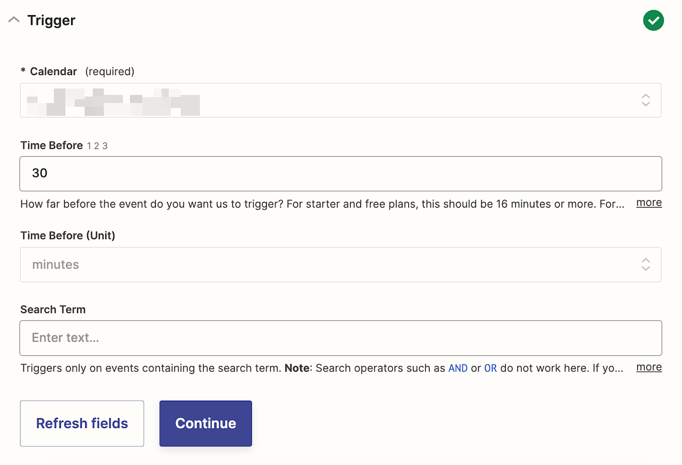
Task: Click the Refresh fields button
Action: coord(82,424)
